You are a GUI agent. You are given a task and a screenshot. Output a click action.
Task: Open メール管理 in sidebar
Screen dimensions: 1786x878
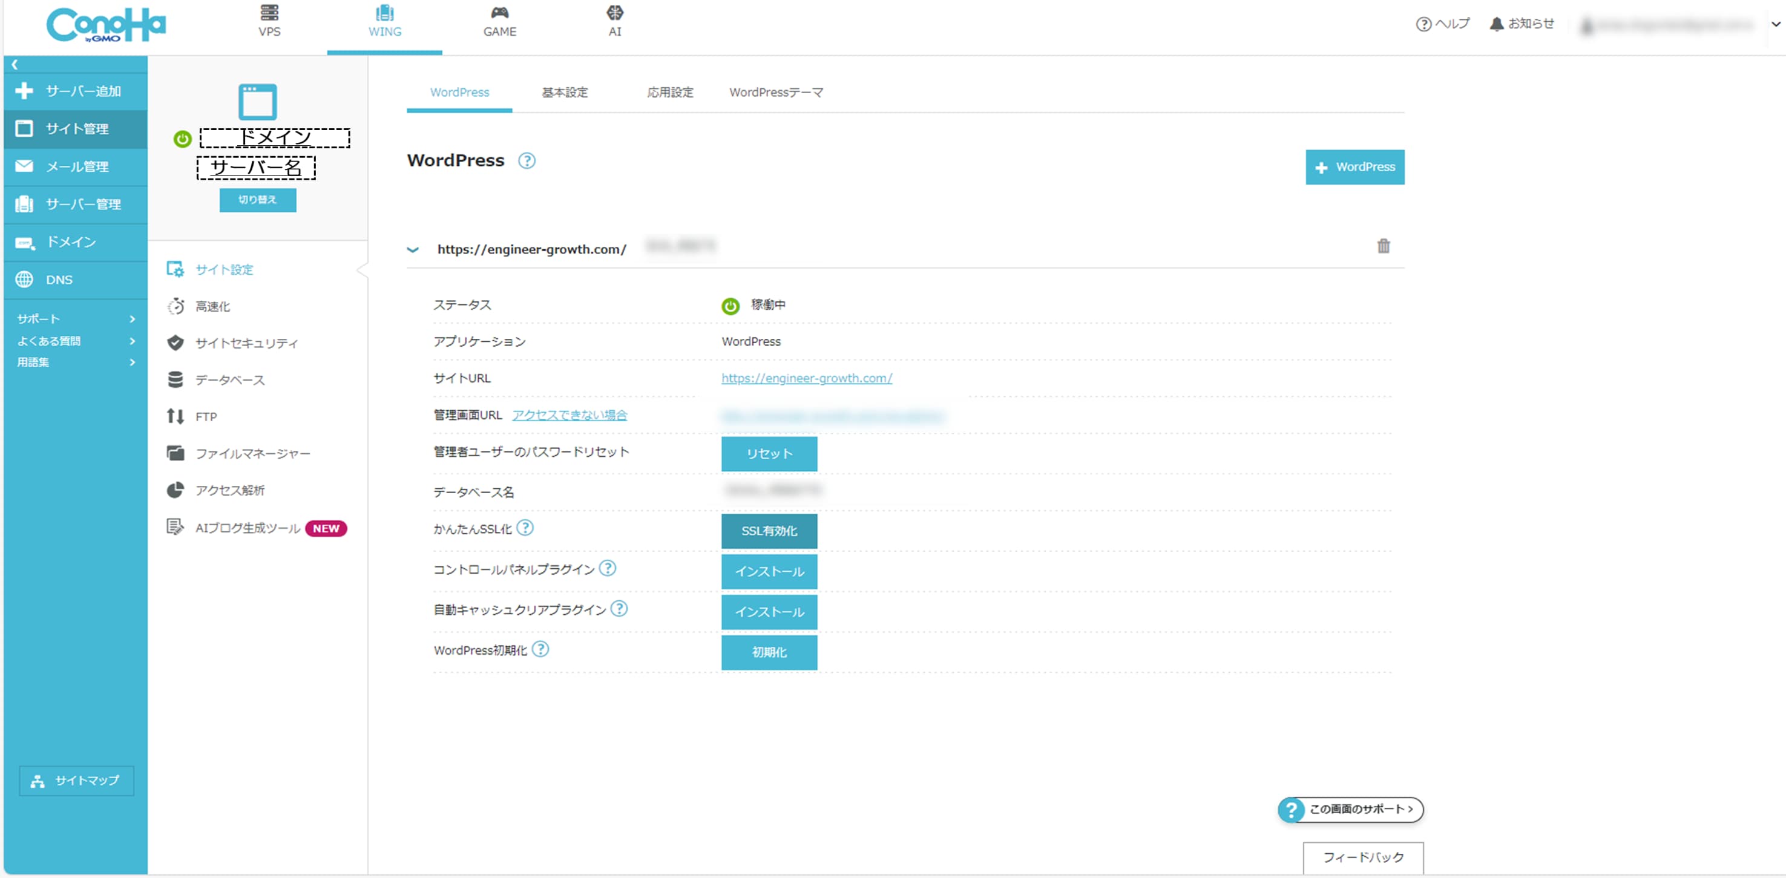[x=76, y=166]
